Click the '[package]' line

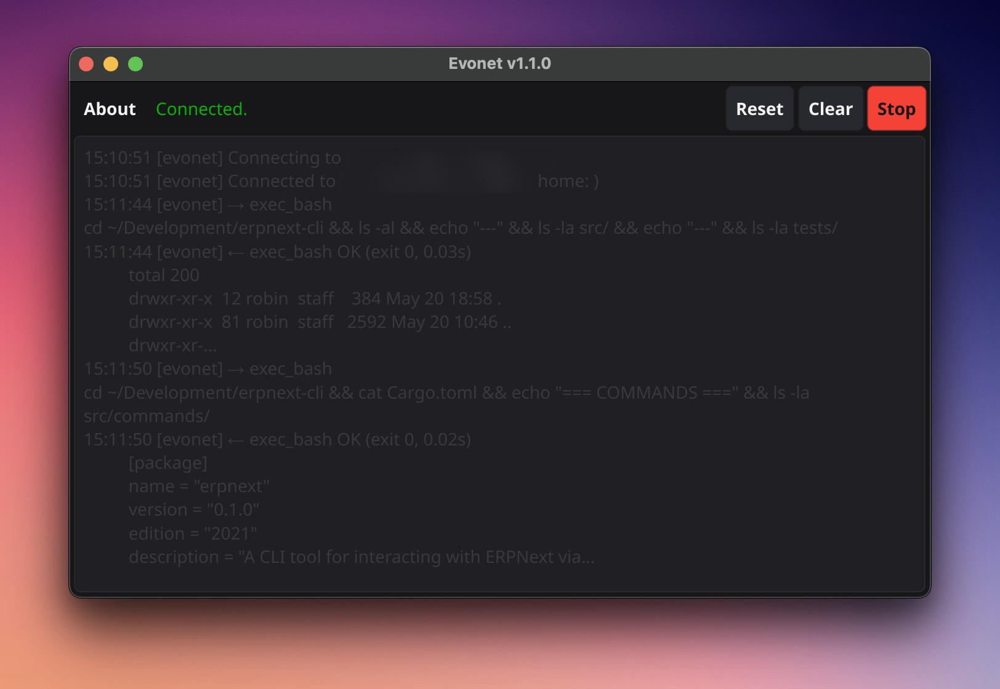tap(168, 463)
